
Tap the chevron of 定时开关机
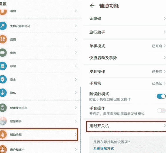[x=165, y=126]
